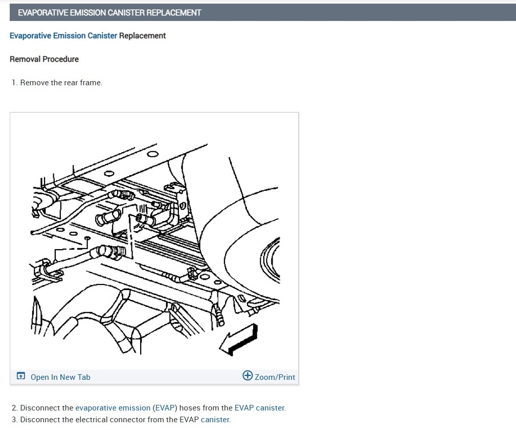Image resolution: width=516 pixels, height=435 pixels.
Task: Click the Zoom/Print text label
Action: (275, 377)
